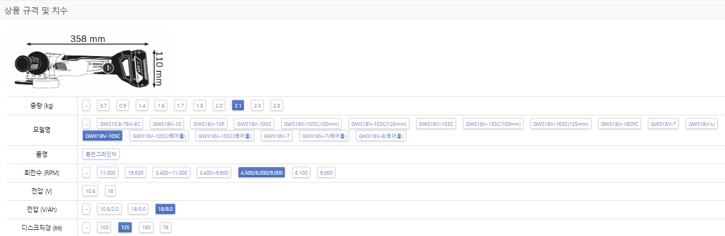
Task: Choose model GWS18V-10SC without size suffix
Action: [x=254, y=124]
